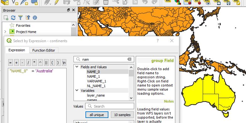246x123 pixels.
Task: Click the plus operator button
Action: [16, 63]
